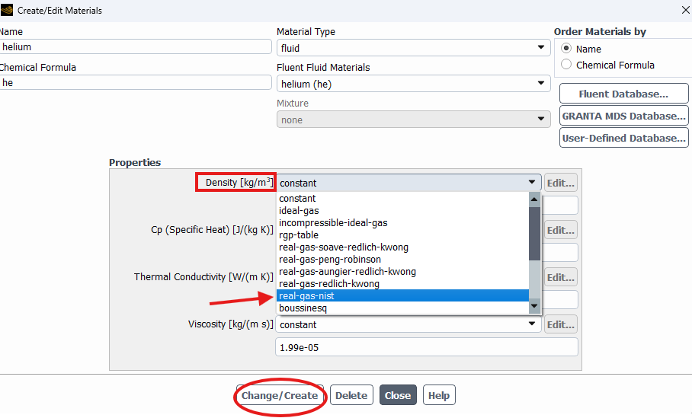This screenshot has height=418, width=692.
Task: Open the Viscosity method dropdown
Action: [408, 324]
